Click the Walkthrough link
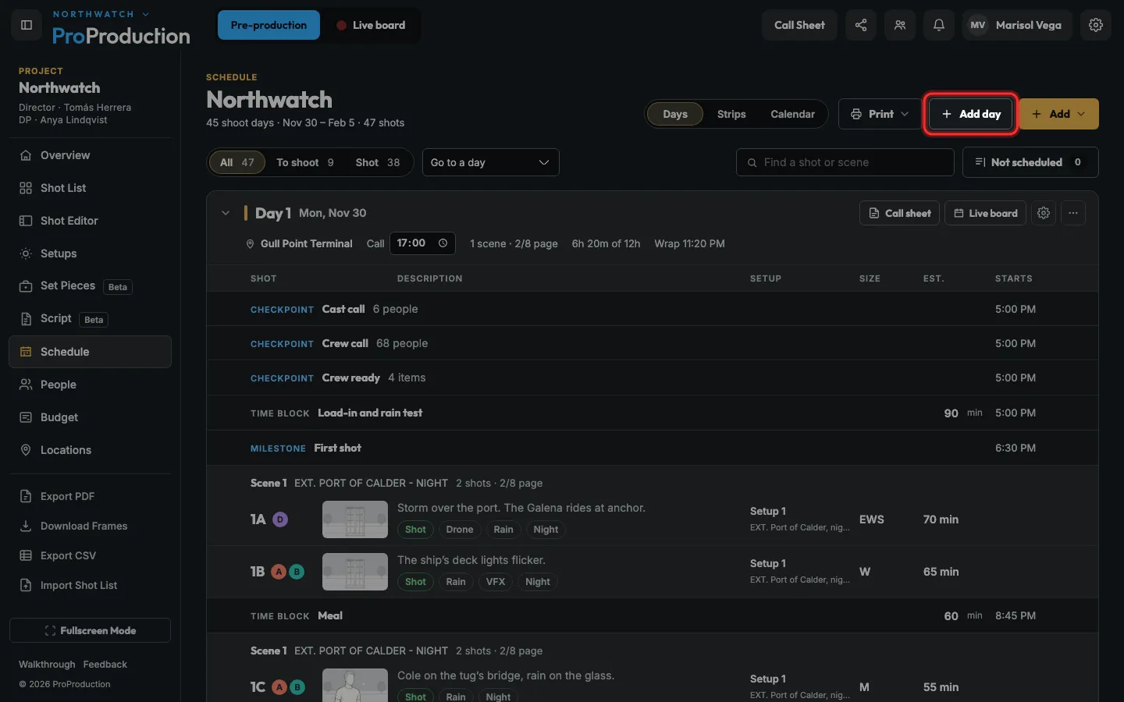The image size is (1124, 702). pyautogui.click(x=47, y=665)
